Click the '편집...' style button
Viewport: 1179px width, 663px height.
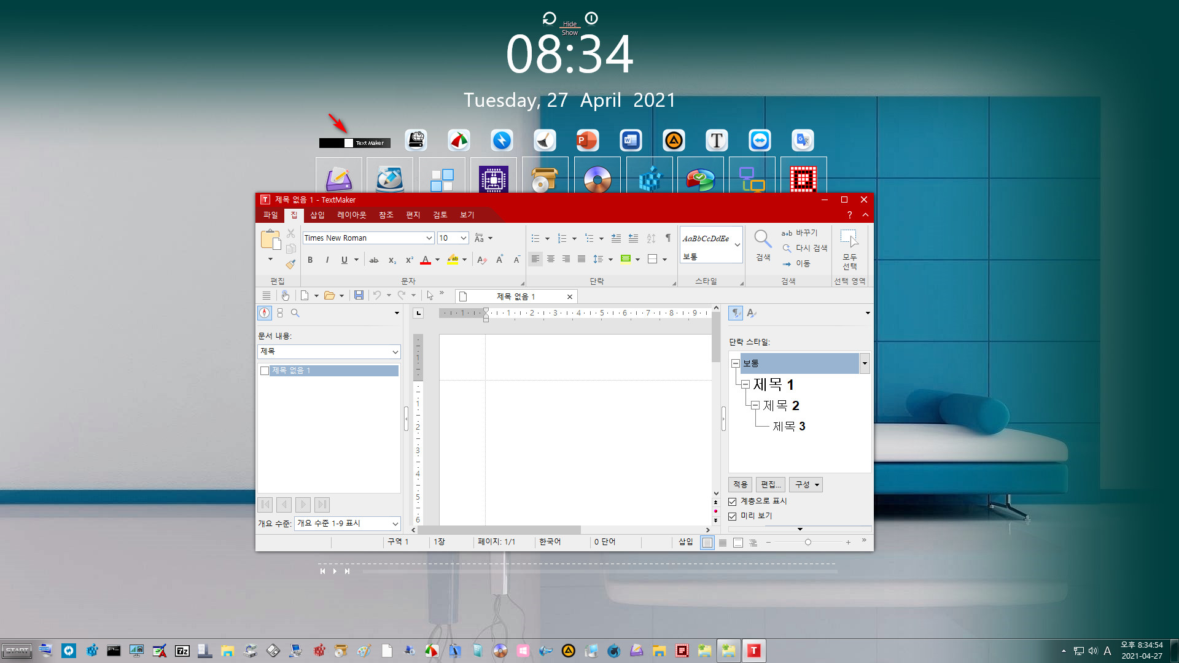pyautogui.click(x=771, y=485)
